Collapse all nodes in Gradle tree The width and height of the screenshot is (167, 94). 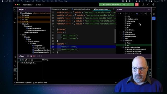click(x=134, y=14)
